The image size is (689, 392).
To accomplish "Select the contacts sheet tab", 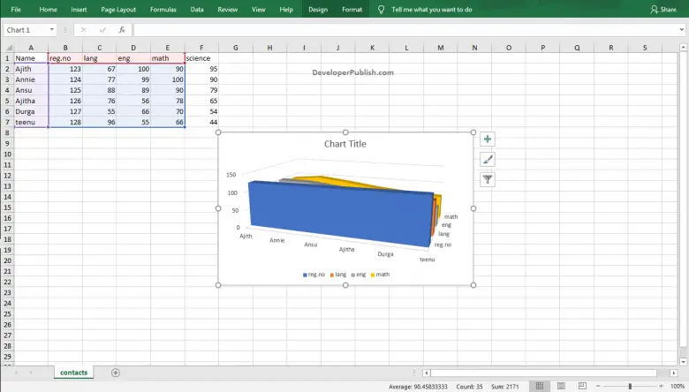I will click(x=73, y=373).
